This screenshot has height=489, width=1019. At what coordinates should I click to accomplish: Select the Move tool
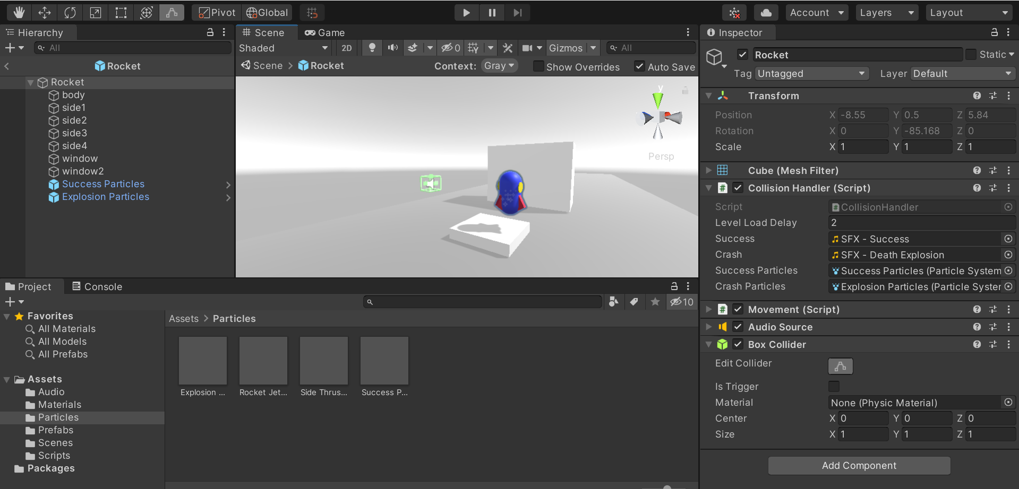pyautogui.click(x=45, y=12)
